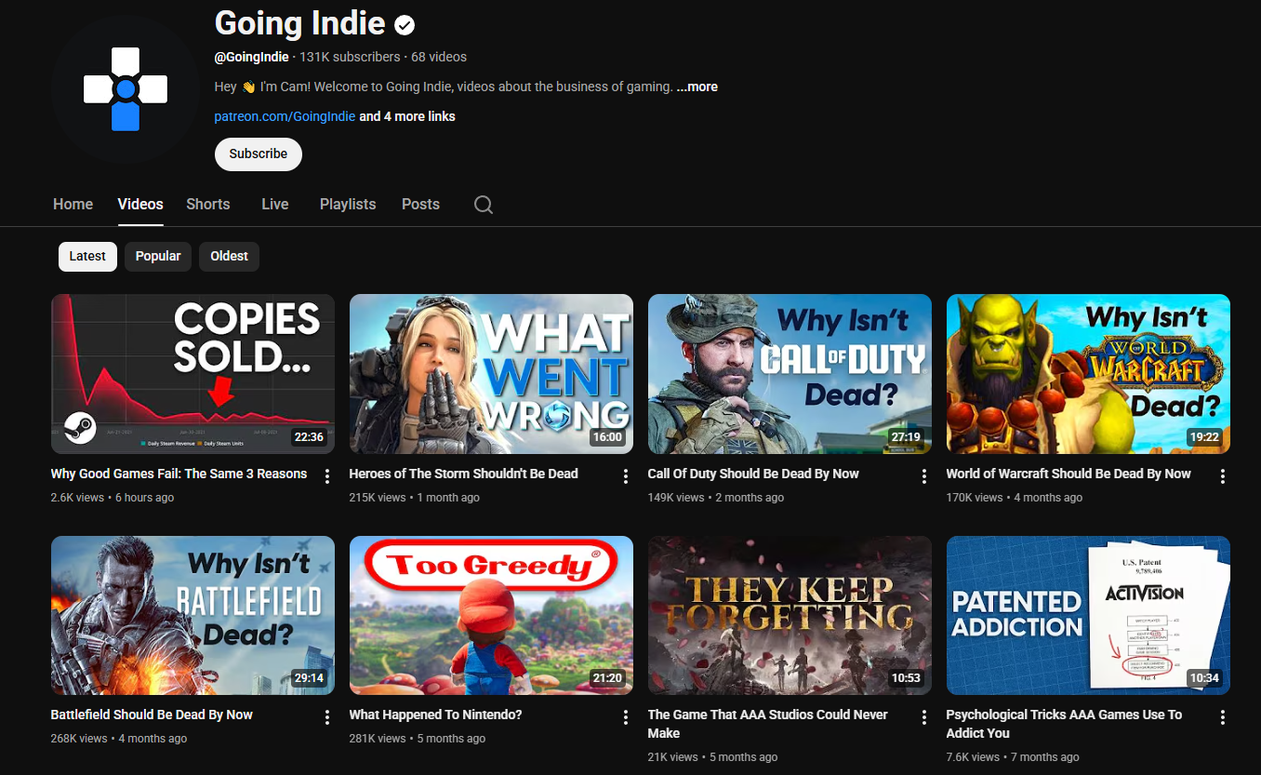Click the 29:14 duration badge
Screen dimensions: 1261x775
click(309, 678)
